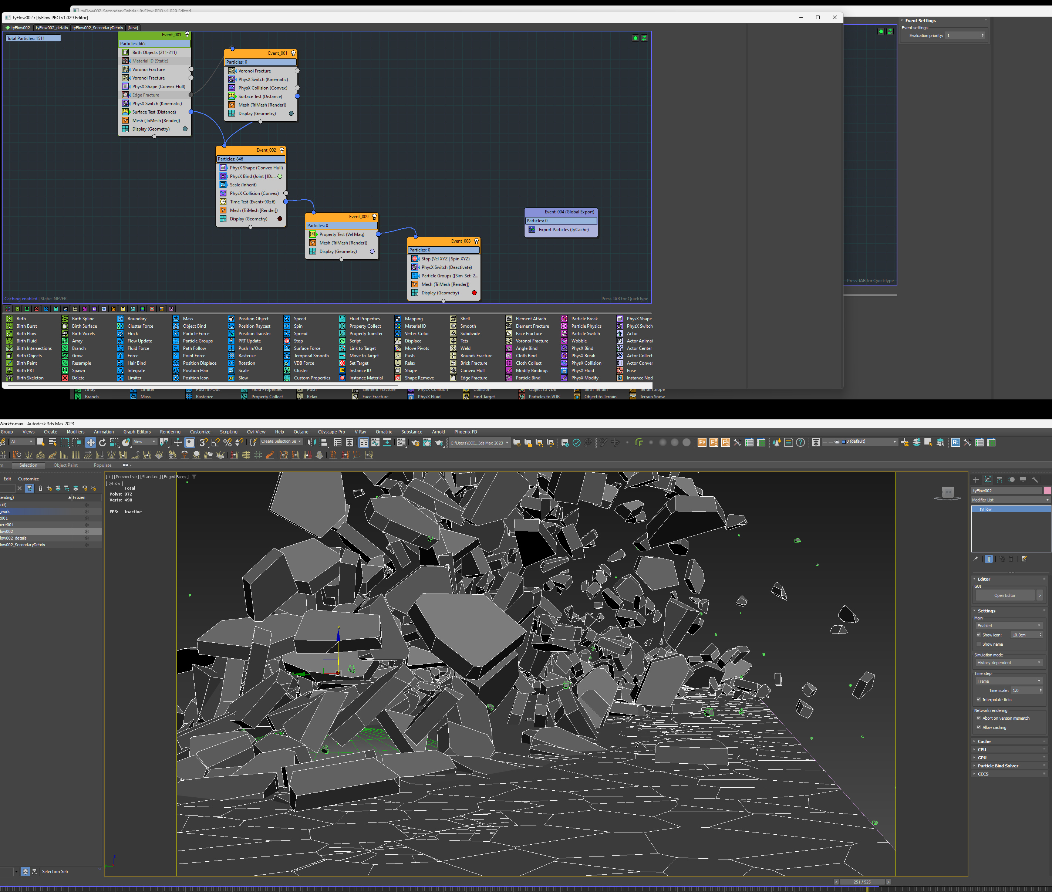
Task: Click the Utilities wrench icon
Action: (1035, 479)
